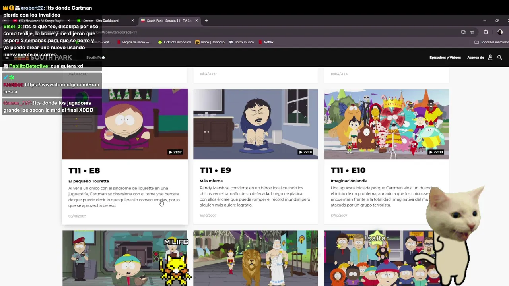
Task: Open the Página de inicio bookmark
Action: (134, 42)
